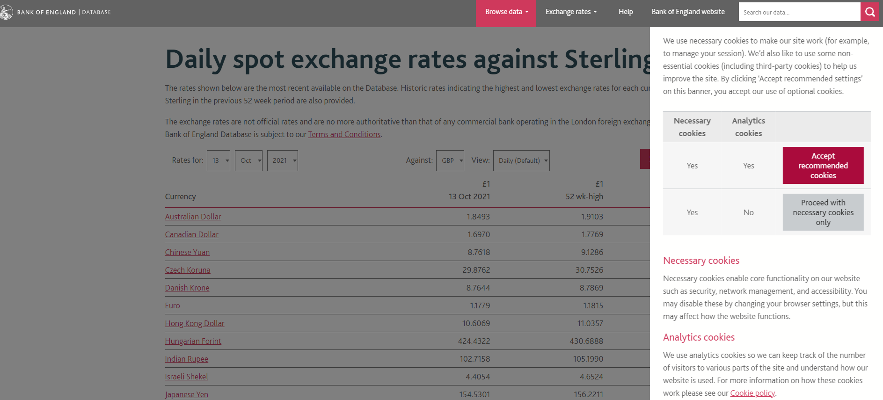Open the View dropdown Daily (Default)
The image size is (883, 400).
[521, 160]
